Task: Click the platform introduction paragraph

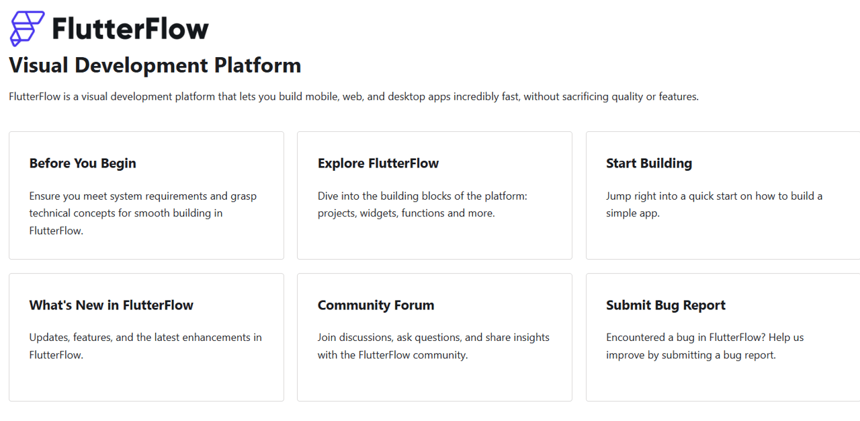Action: tap(353, 96)
